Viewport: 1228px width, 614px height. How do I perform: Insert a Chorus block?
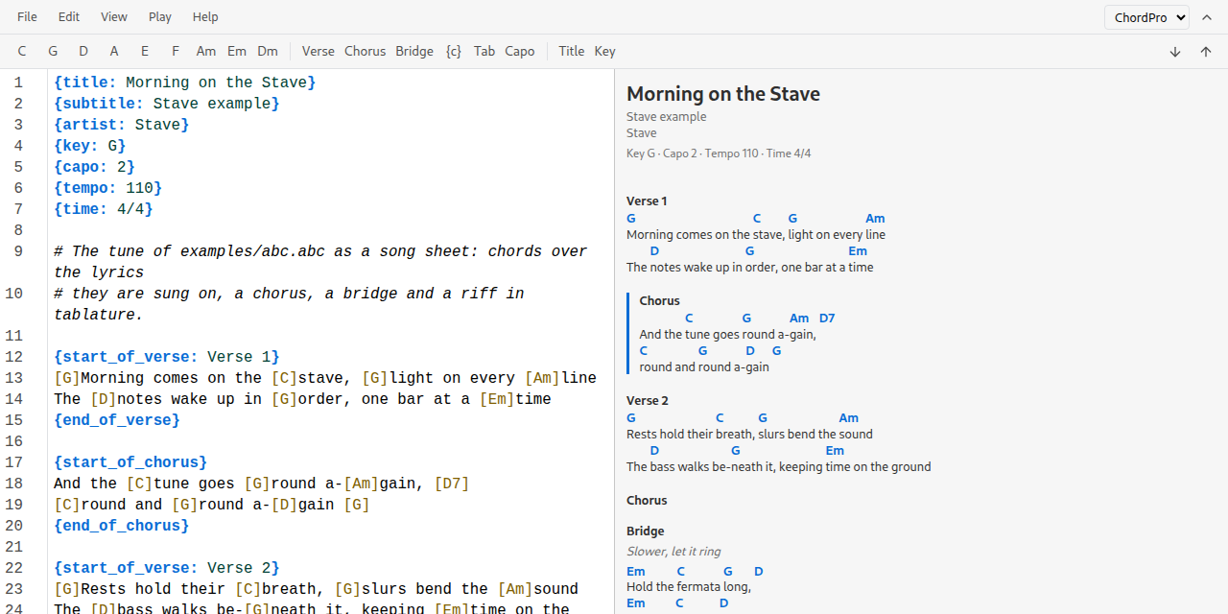click(x=365, y=52)
